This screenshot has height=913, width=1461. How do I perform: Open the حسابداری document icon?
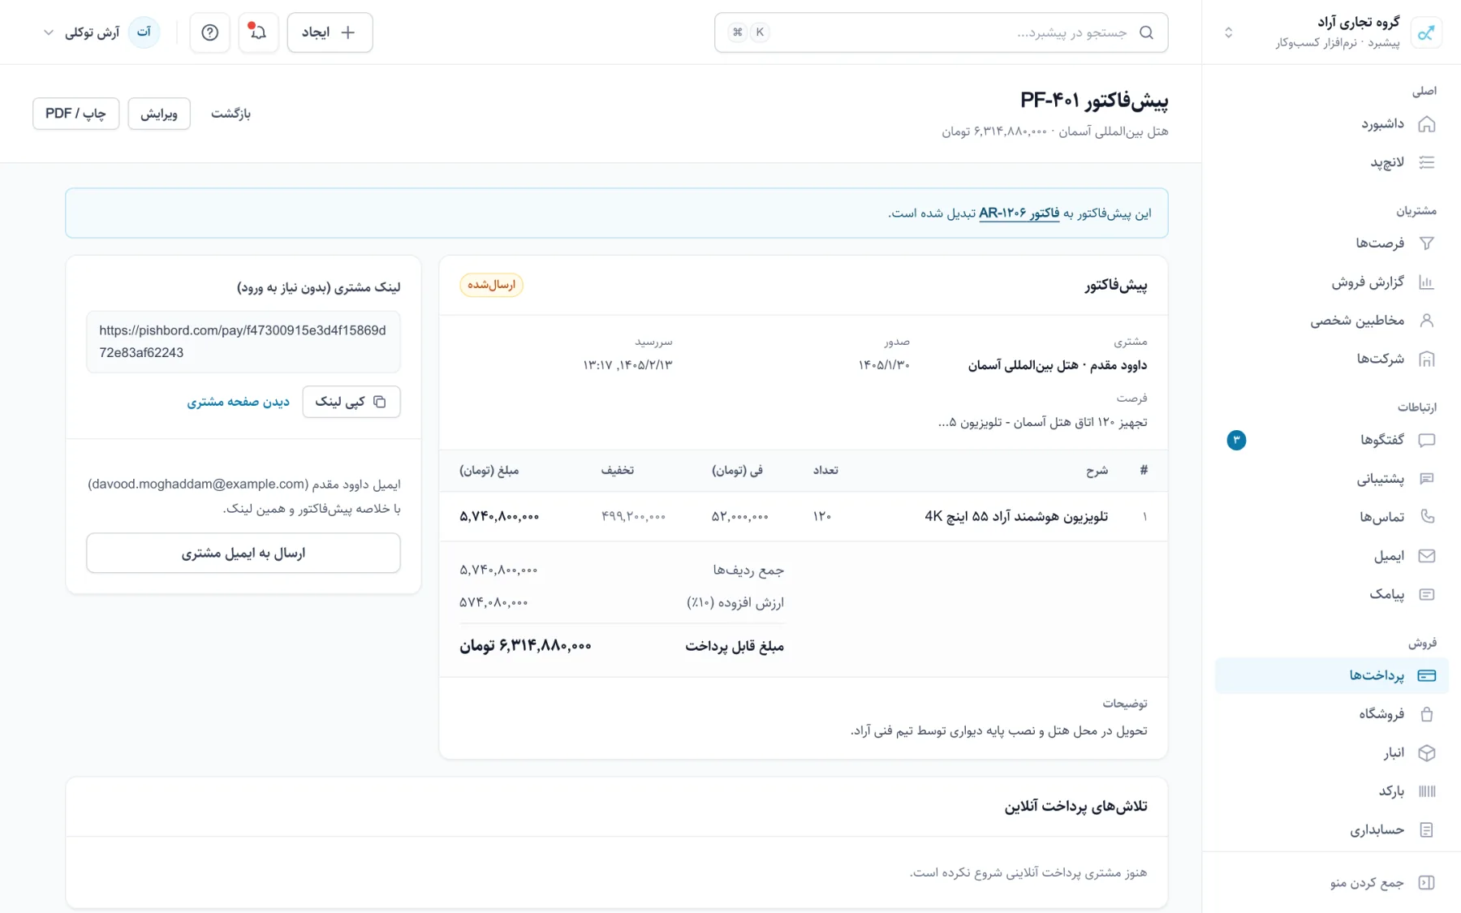[x=1426, y=829]
